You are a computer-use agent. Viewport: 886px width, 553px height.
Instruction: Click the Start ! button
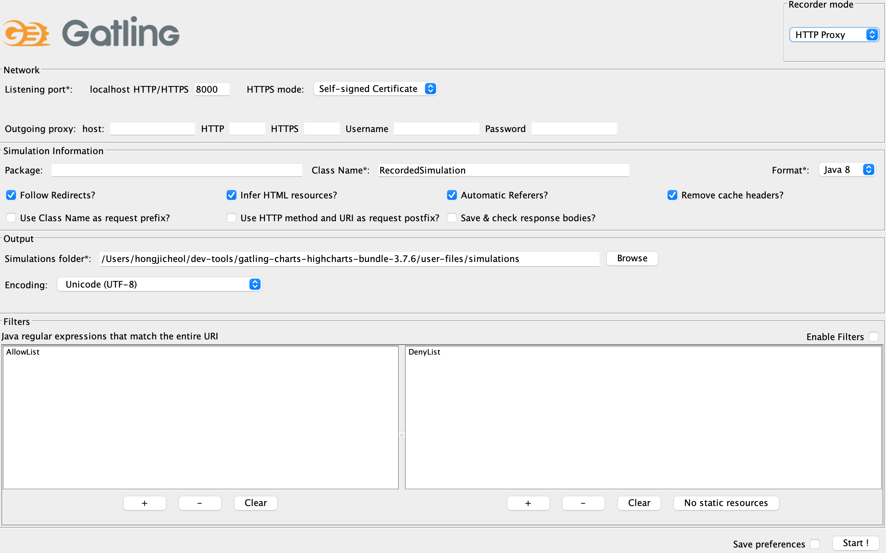coord(856,543)
